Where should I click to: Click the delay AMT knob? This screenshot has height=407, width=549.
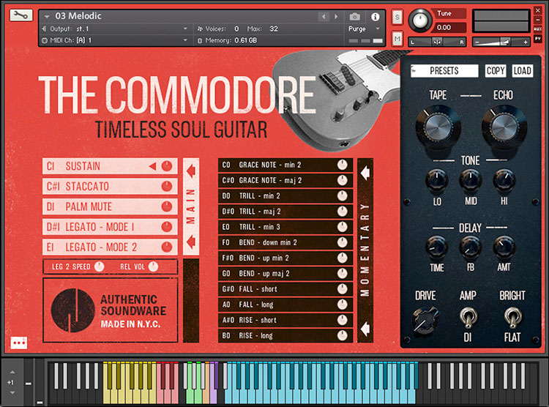504,247
